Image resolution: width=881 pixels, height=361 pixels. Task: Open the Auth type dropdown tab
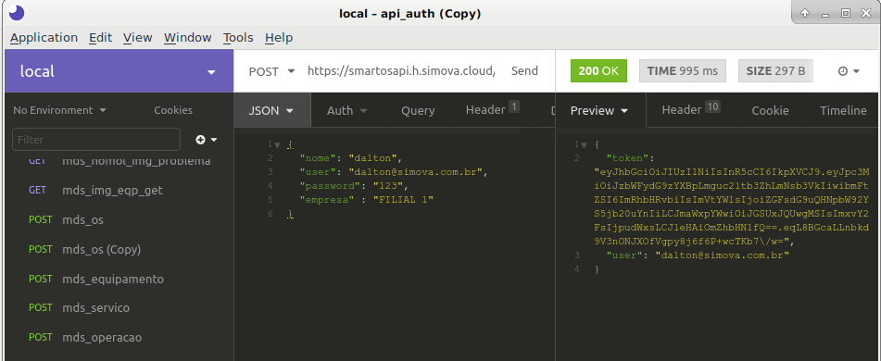[x=347, y=110]
